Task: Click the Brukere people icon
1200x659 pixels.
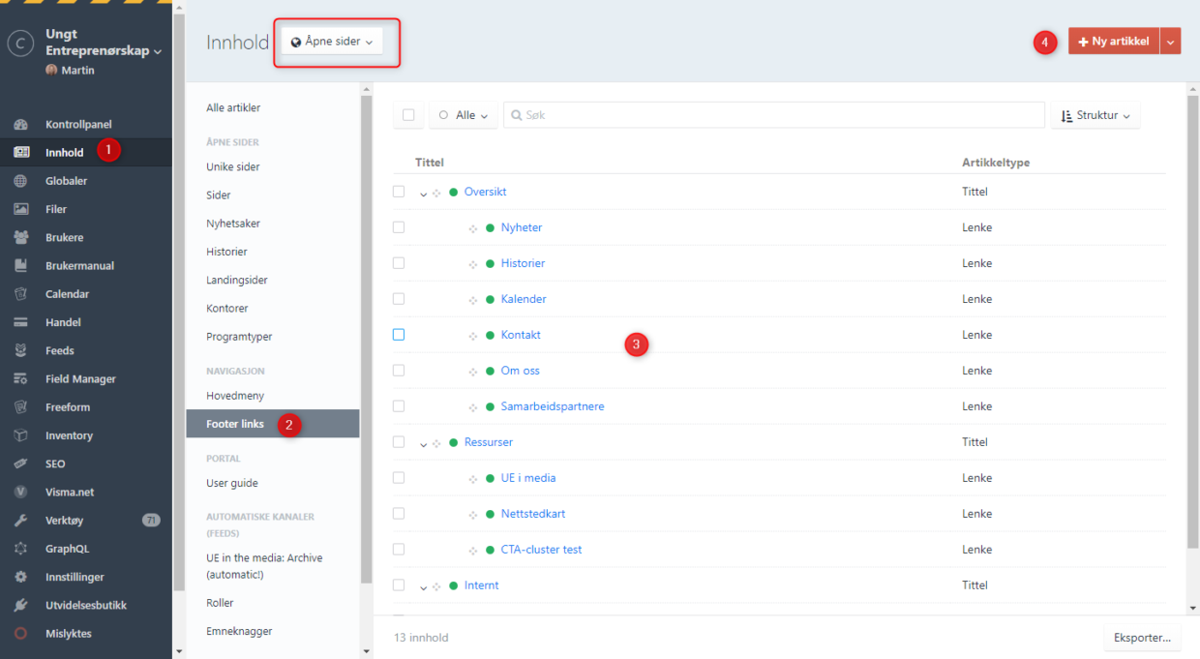Action: 21,237
